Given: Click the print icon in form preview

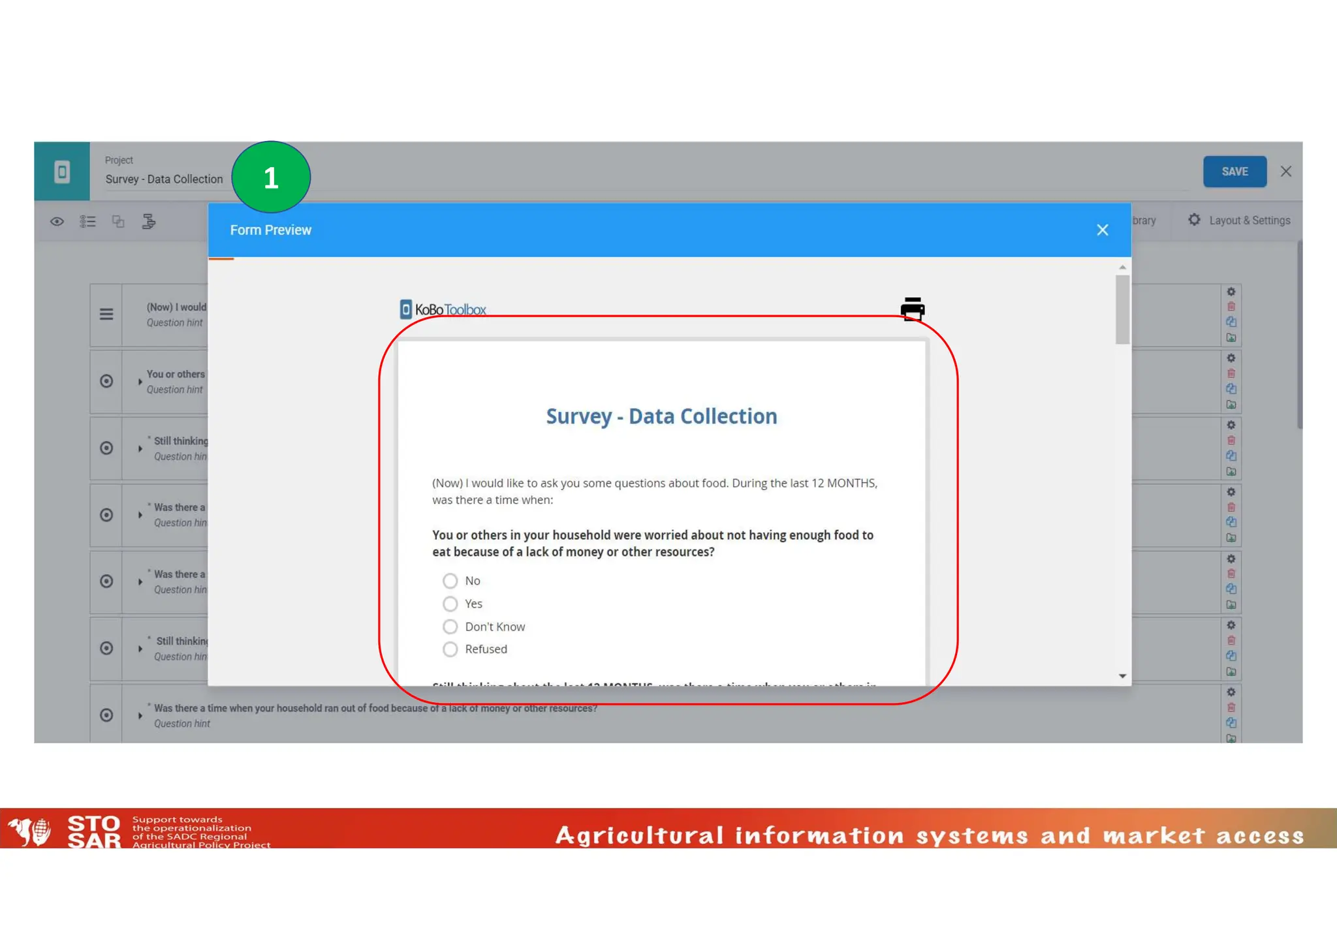Looking at the screenshot, I should coord(912,309).
